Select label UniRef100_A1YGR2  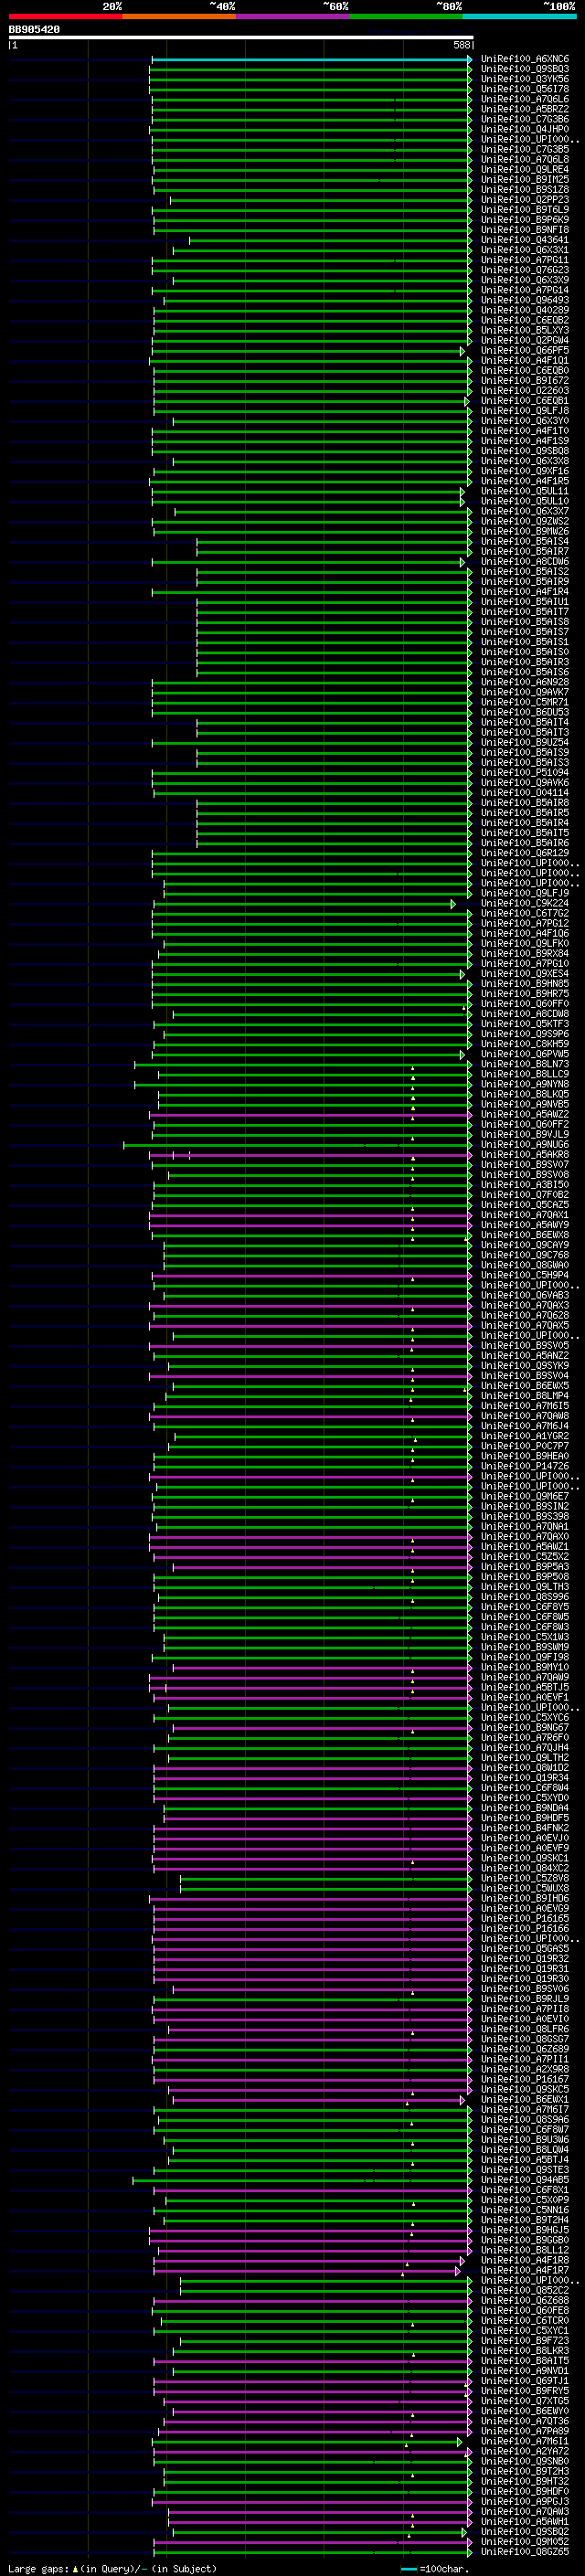tap(525, 1436)
